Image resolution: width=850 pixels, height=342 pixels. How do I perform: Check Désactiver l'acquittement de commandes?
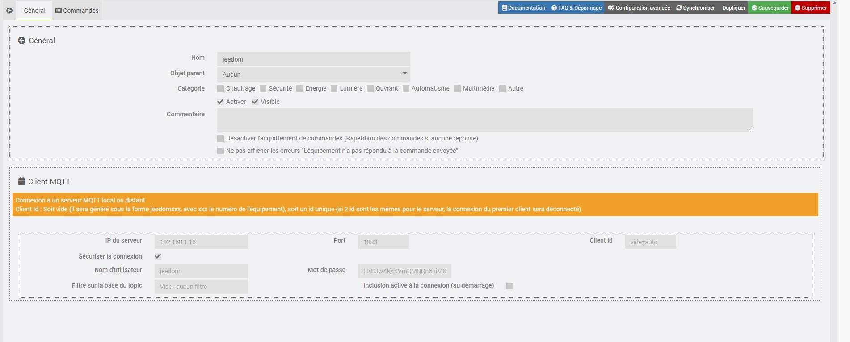pyautogui.click(x=220, y=139)
